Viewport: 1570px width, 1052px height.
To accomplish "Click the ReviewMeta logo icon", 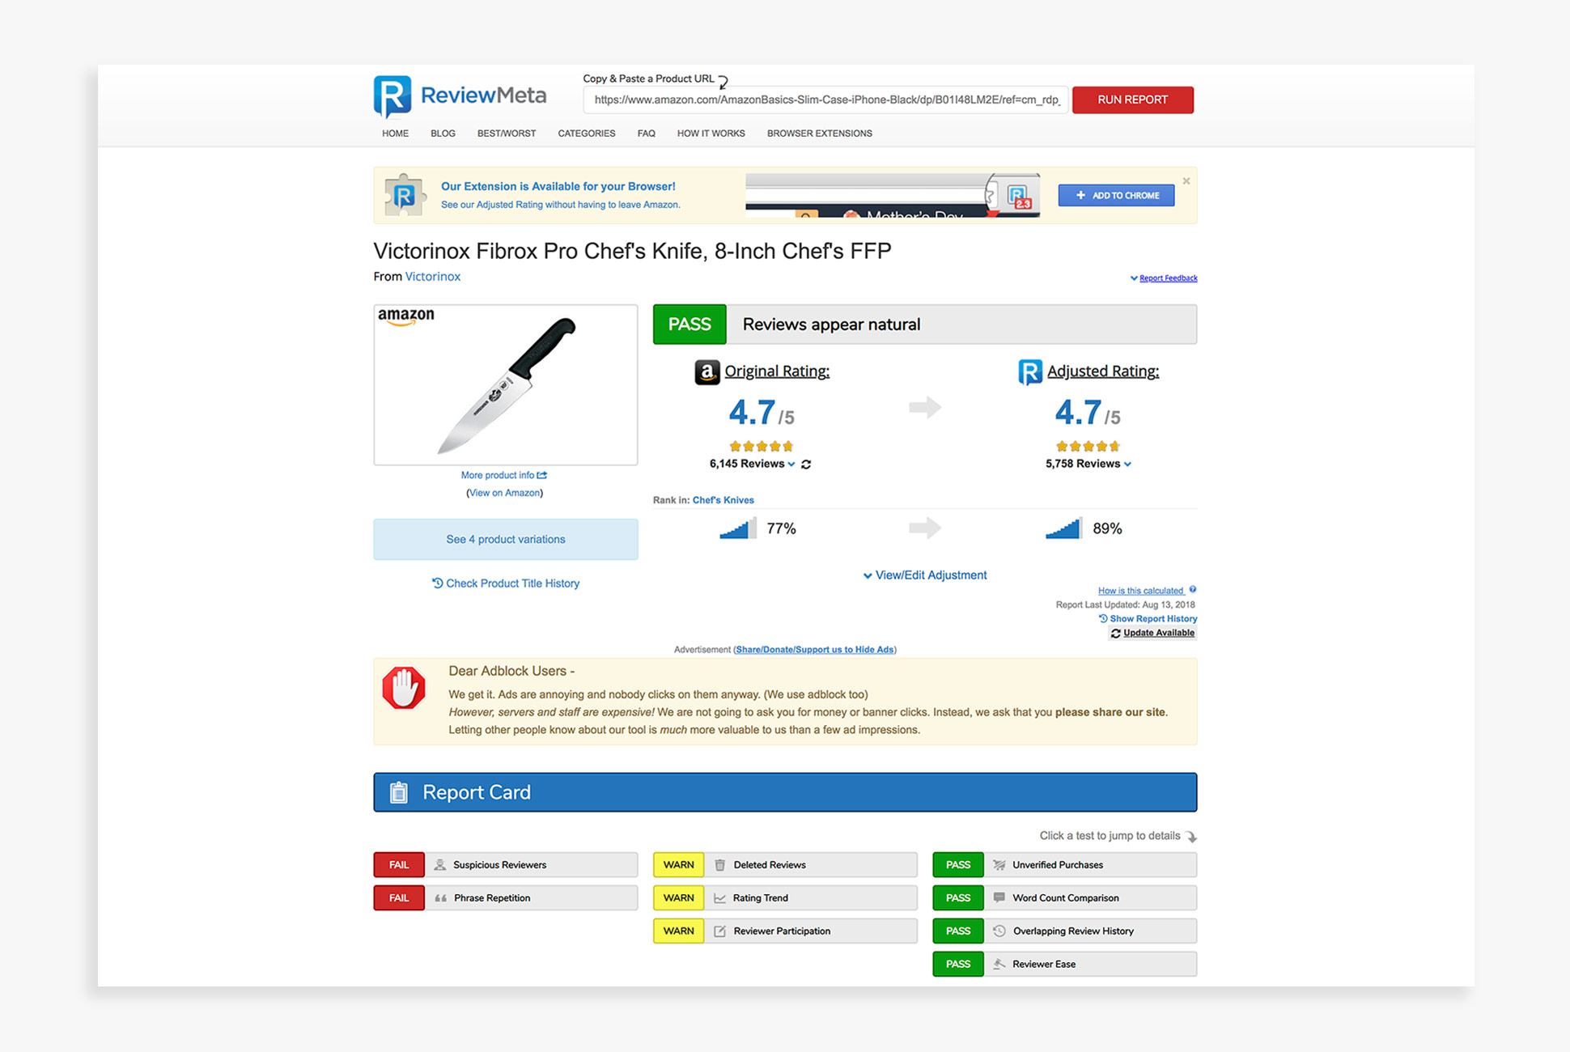I will (x=392, y=97).
